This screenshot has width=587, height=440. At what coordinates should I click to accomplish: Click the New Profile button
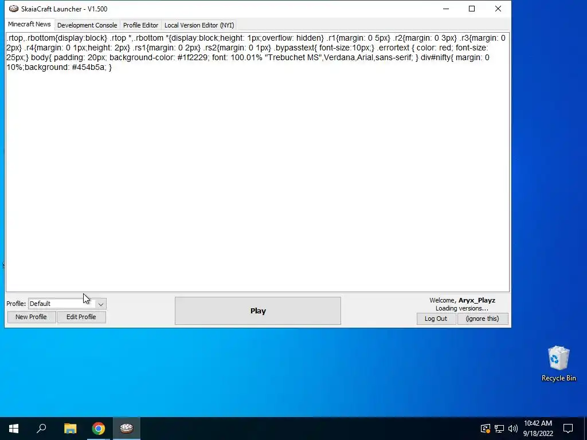click(31, 317)
